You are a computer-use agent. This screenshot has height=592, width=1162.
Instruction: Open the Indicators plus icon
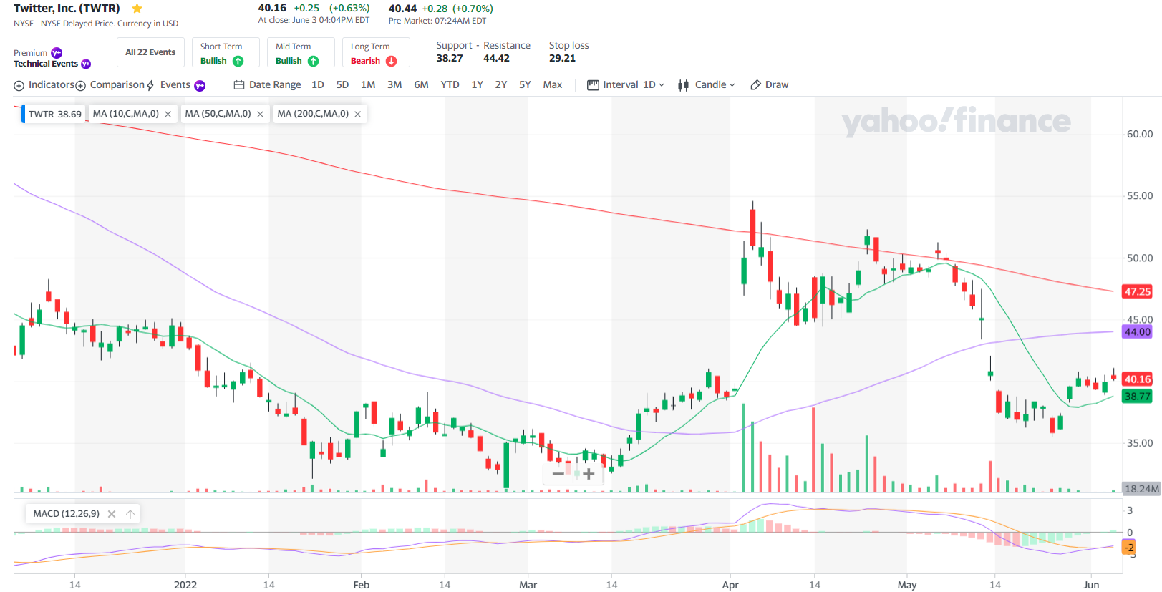point(19,86)
